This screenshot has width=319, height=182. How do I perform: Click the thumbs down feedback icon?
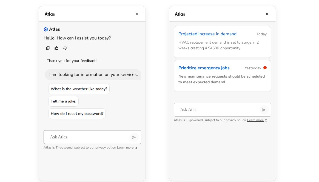(65, 48)
